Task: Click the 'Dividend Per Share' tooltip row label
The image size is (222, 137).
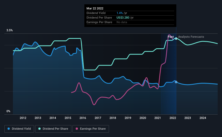Action: 99,18
